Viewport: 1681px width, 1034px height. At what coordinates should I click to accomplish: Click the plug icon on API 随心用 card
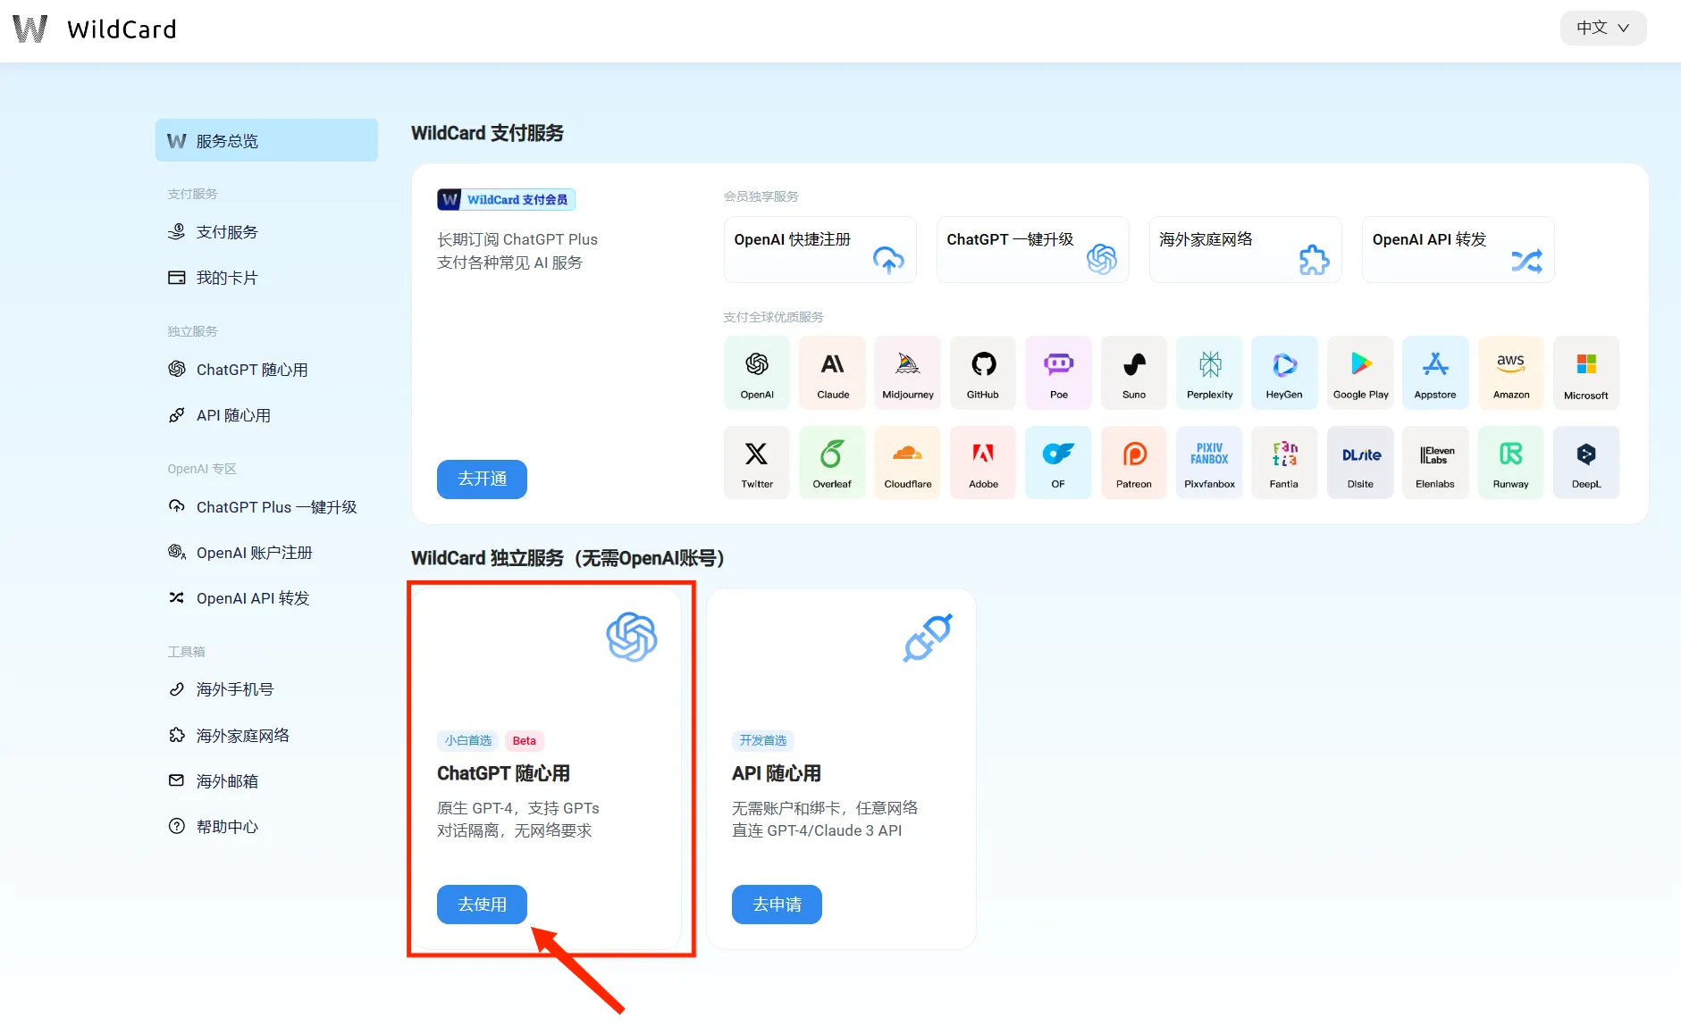pyautogui.click(x=928, y=638)
